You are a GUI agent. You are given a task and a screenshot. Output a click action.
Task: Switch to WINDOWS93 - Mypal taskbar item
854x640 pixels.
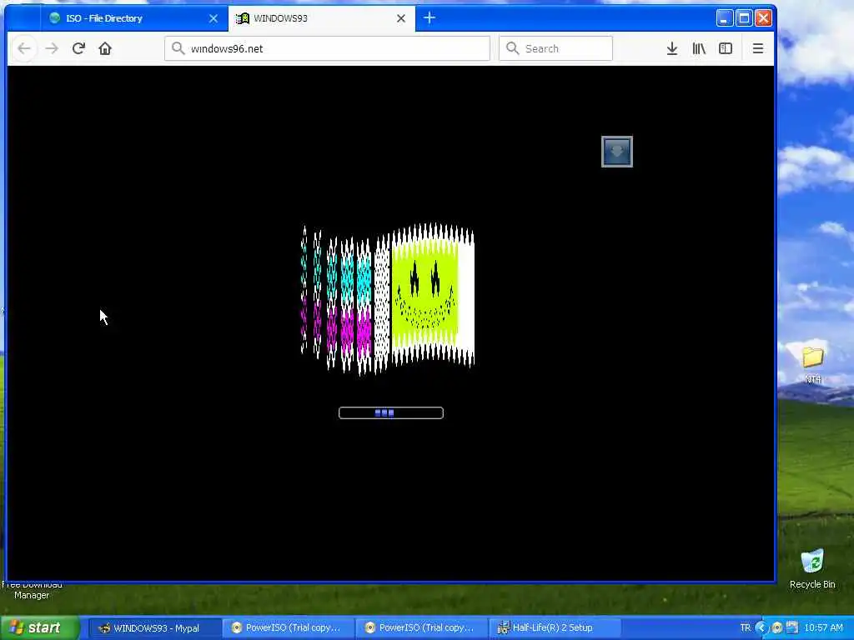click(154, 628)
